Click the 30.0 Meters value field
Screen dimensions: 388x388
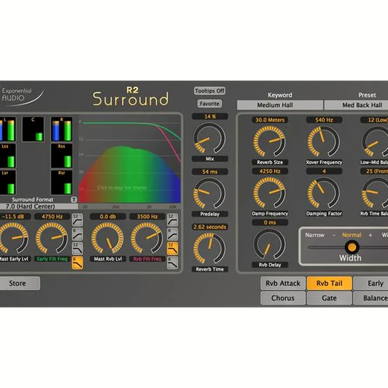coord(270,120)
